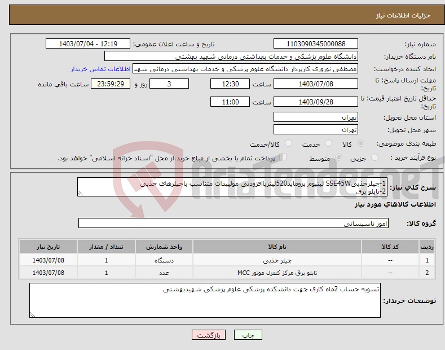Click the شهر محل تحویل field
Screen dimensions: 445x350
click(316, 129)
